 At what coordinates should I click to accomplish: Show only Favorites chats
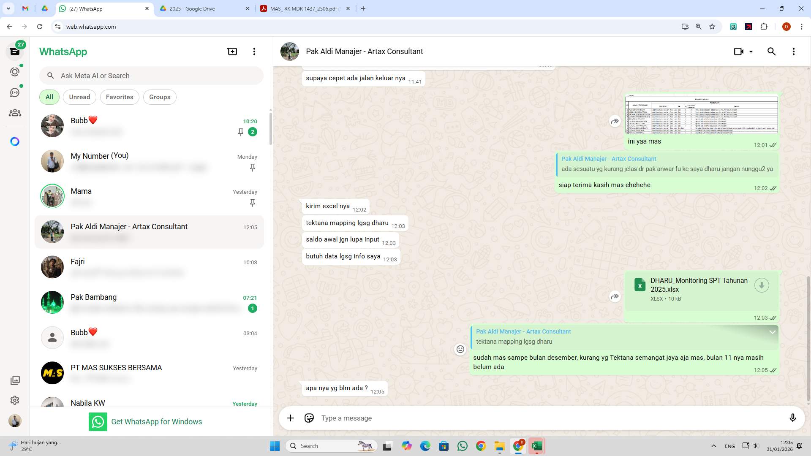click(x=120, y=97)
